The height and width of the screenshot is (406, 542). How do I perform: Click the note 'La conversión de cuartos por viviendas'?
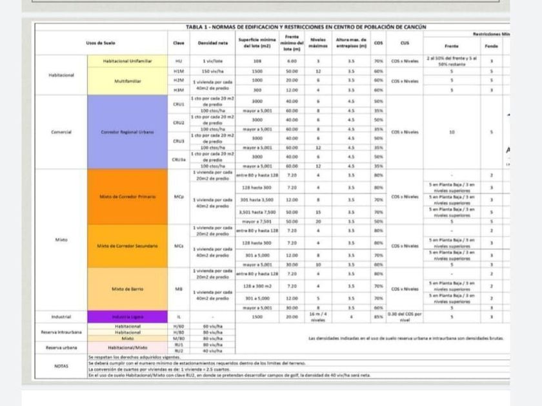click(159, 369)
